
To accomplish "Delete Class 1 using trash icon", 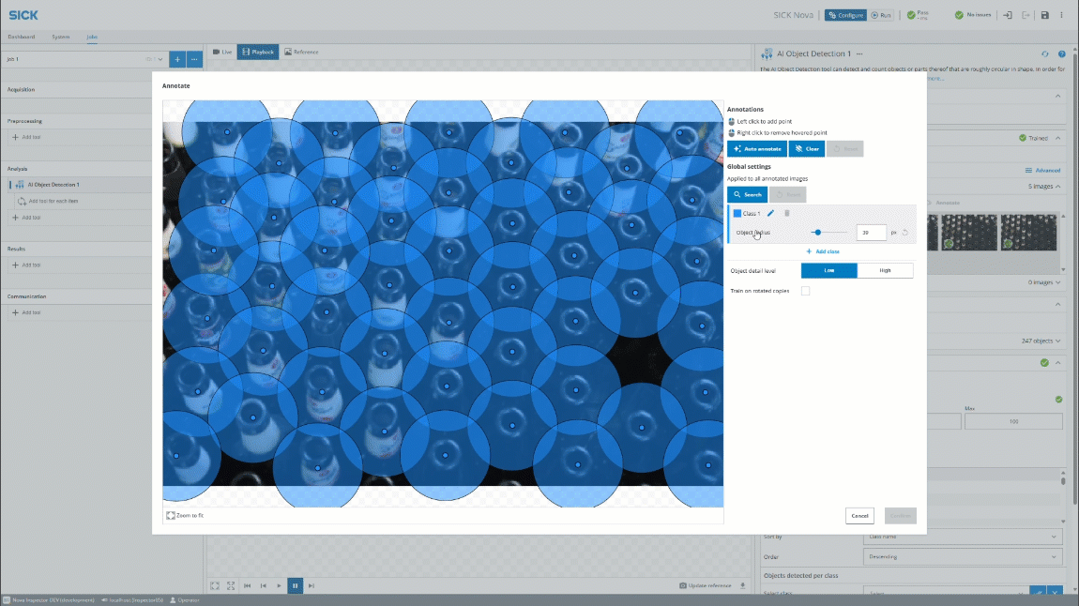I will (x=787, y=213).
